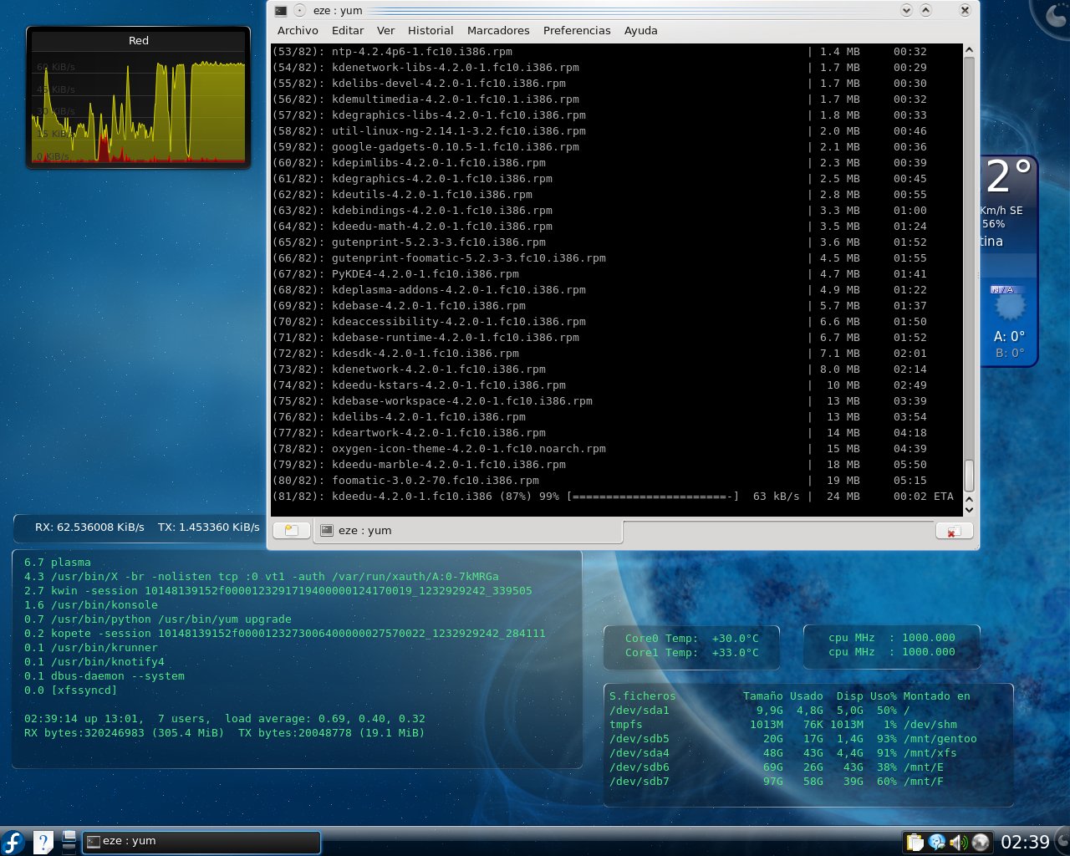
Task: Click the 'A: 0°' weather temperature value
Action: [x=1009, y=337]
